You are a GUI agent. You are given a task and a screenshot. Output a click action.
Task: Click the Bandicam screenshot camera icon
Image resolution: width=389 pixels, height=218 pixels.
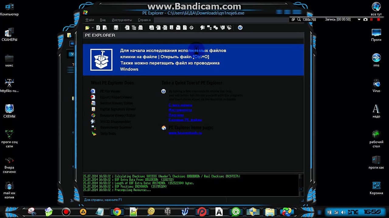click(365, 19)
